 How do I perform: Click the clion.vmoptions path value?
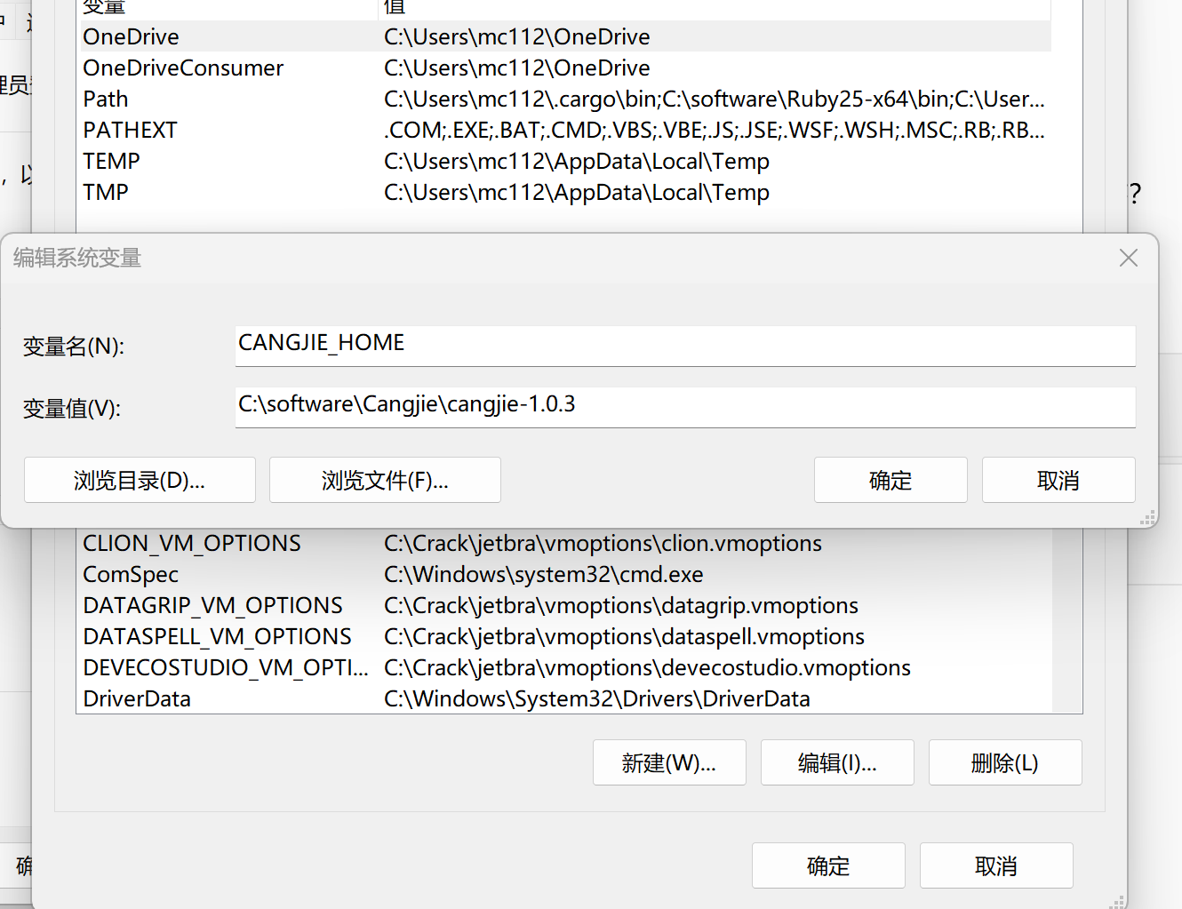(603, 544)
